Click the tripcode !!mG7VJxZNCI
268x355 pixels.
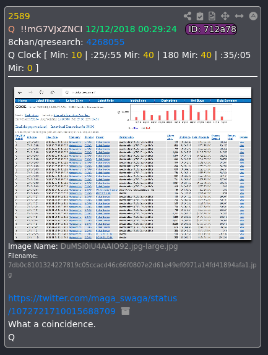pyautogui.click(x=51, y=29)
